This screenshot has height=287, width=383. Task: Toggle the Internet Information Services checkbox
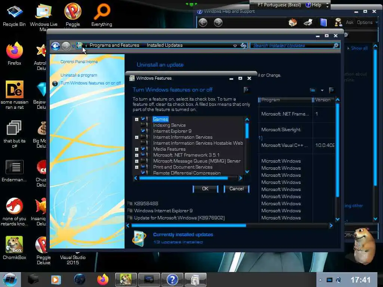143,137
